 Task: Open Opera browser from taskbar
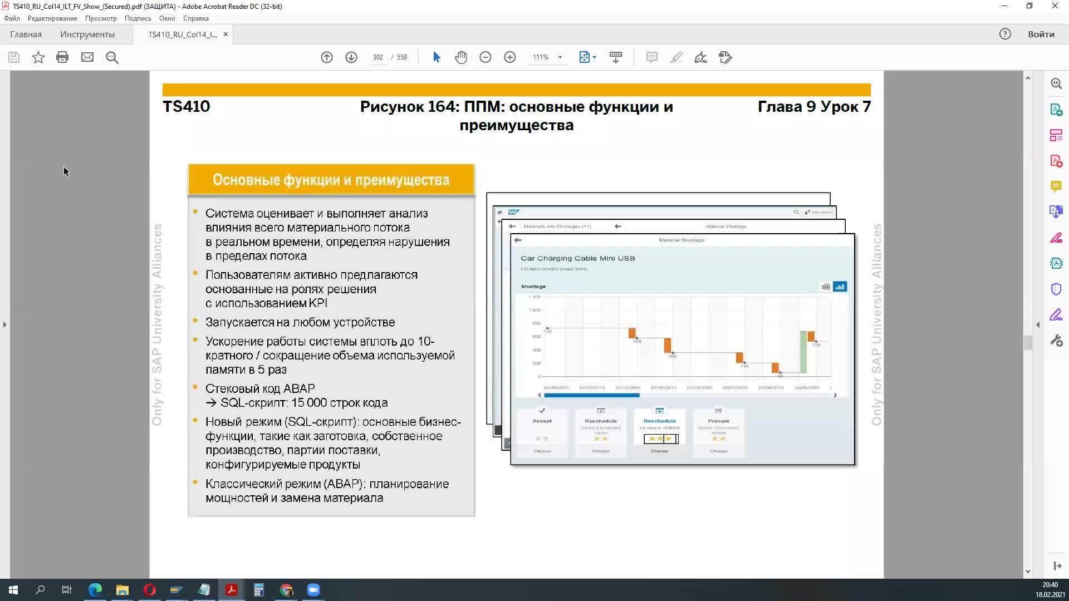coord(150,590)
